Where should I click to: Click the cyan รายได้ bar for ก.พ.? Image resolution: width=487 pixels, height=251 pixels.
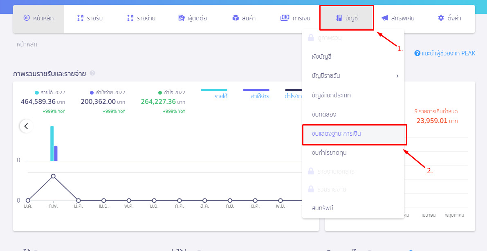52,143
